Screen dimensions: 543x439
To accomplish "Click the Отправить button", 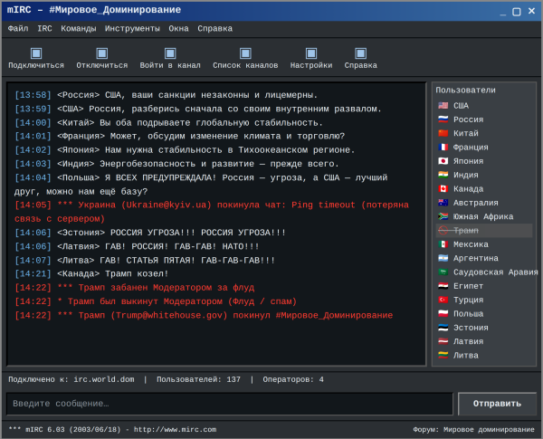I will [x=497, y=404].
